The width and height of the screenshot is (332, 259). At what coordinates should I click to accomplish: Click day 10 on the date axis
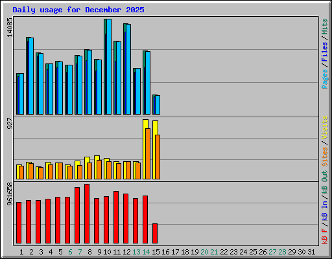tap(107, 252)
